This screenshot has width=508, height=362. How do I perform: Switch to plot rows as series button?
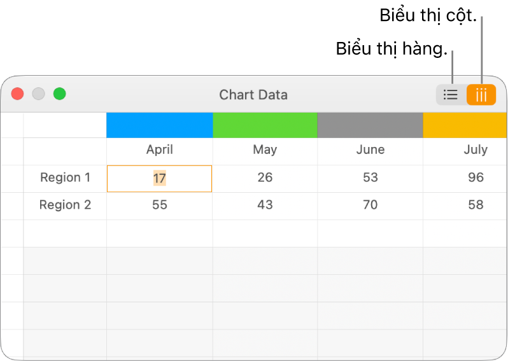tap(451, 95)
